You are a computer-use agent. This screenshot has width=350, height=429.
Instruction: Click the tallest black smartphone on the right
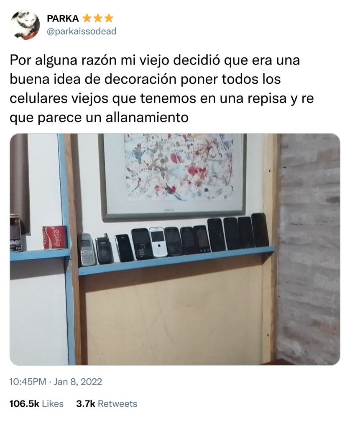tap(260, 230)
